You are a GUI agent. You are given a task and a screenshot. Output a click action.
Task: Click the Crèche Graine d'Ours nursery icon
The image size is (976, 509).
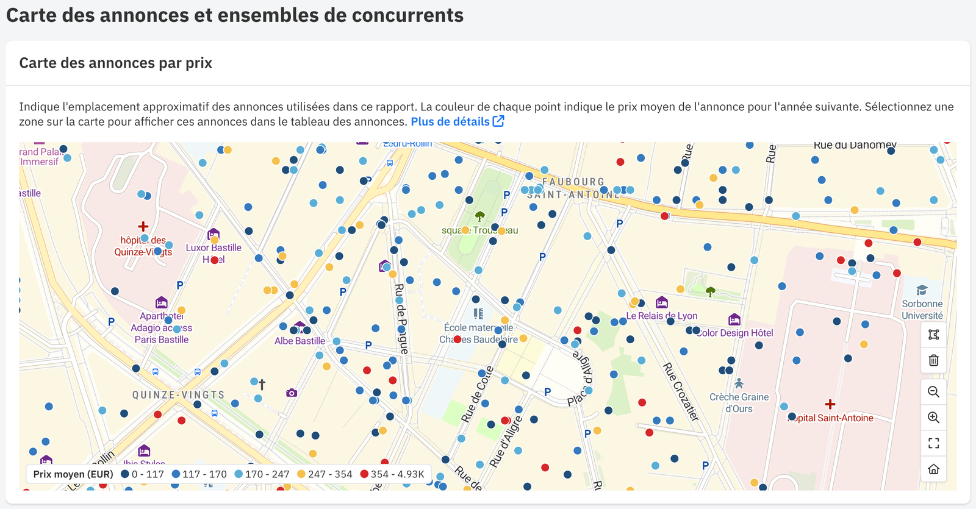[739, 383]
